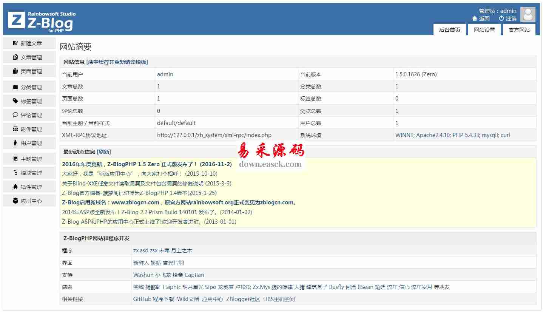The image size is (543, 312).
Task: Log out using the 注销 link
Action: (x=511, y=19)
